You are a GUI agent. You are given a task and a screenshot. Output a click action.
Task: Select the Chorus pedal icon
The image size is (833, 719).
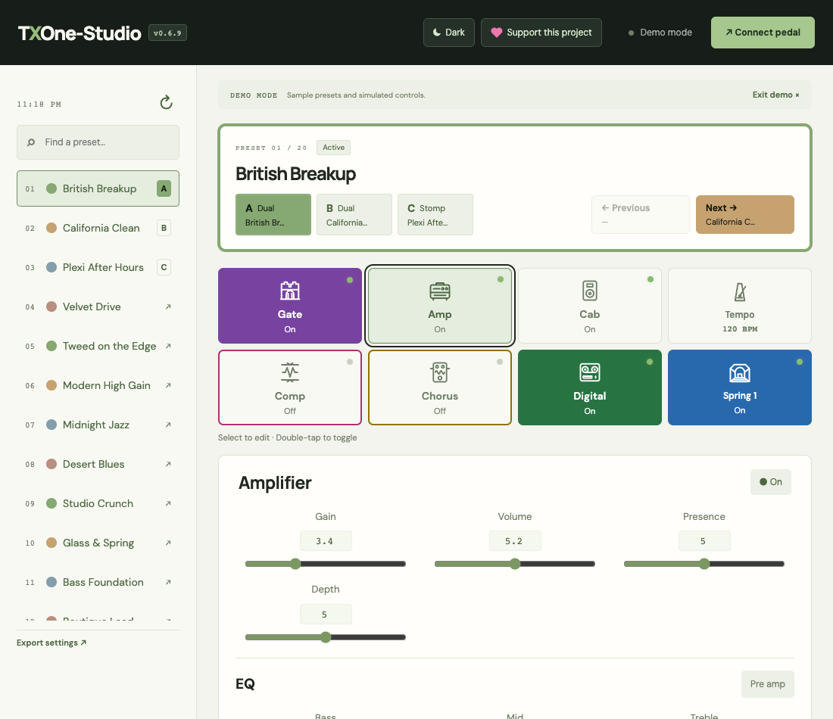[440, 372]
